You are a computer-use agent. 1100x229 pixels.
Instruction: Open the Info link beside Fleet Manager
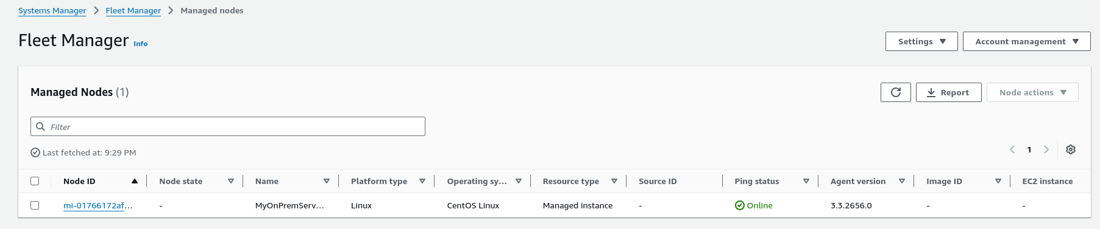tap(140, 44)
